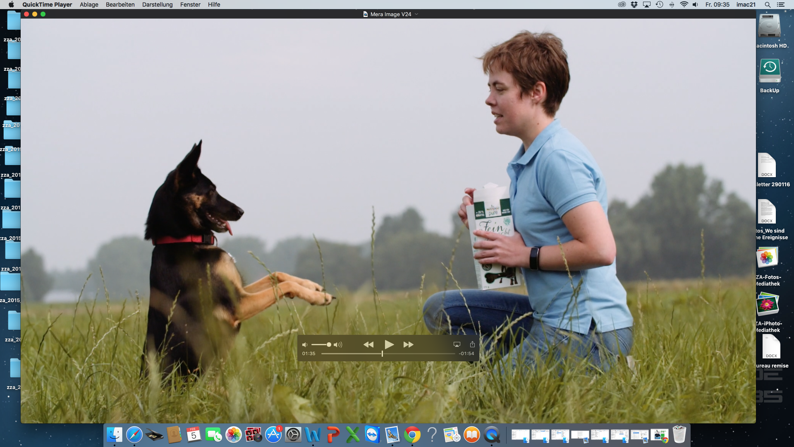Screen dimensions: 794x447
Task: Click the fast forward button
Action: pyautogui.click(x=408, y=344)
